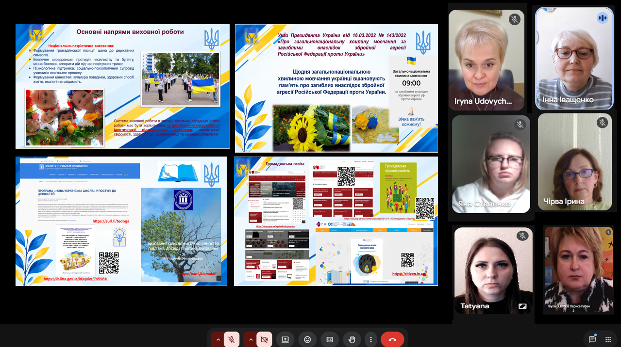Image resolution: width=621 pixels, height=347 pixels.
Task: Expand audio settings arrow beside the microphone
Action: [218, 339]
